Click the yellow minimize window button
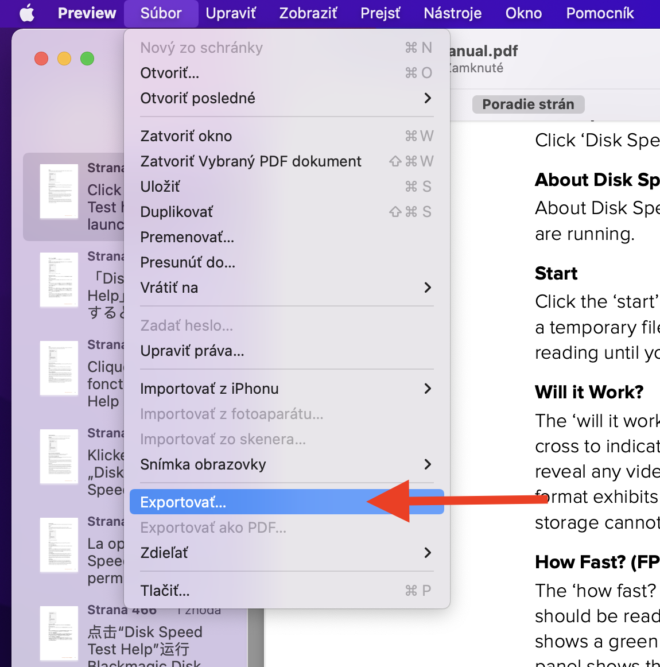 tap(64, 59)
